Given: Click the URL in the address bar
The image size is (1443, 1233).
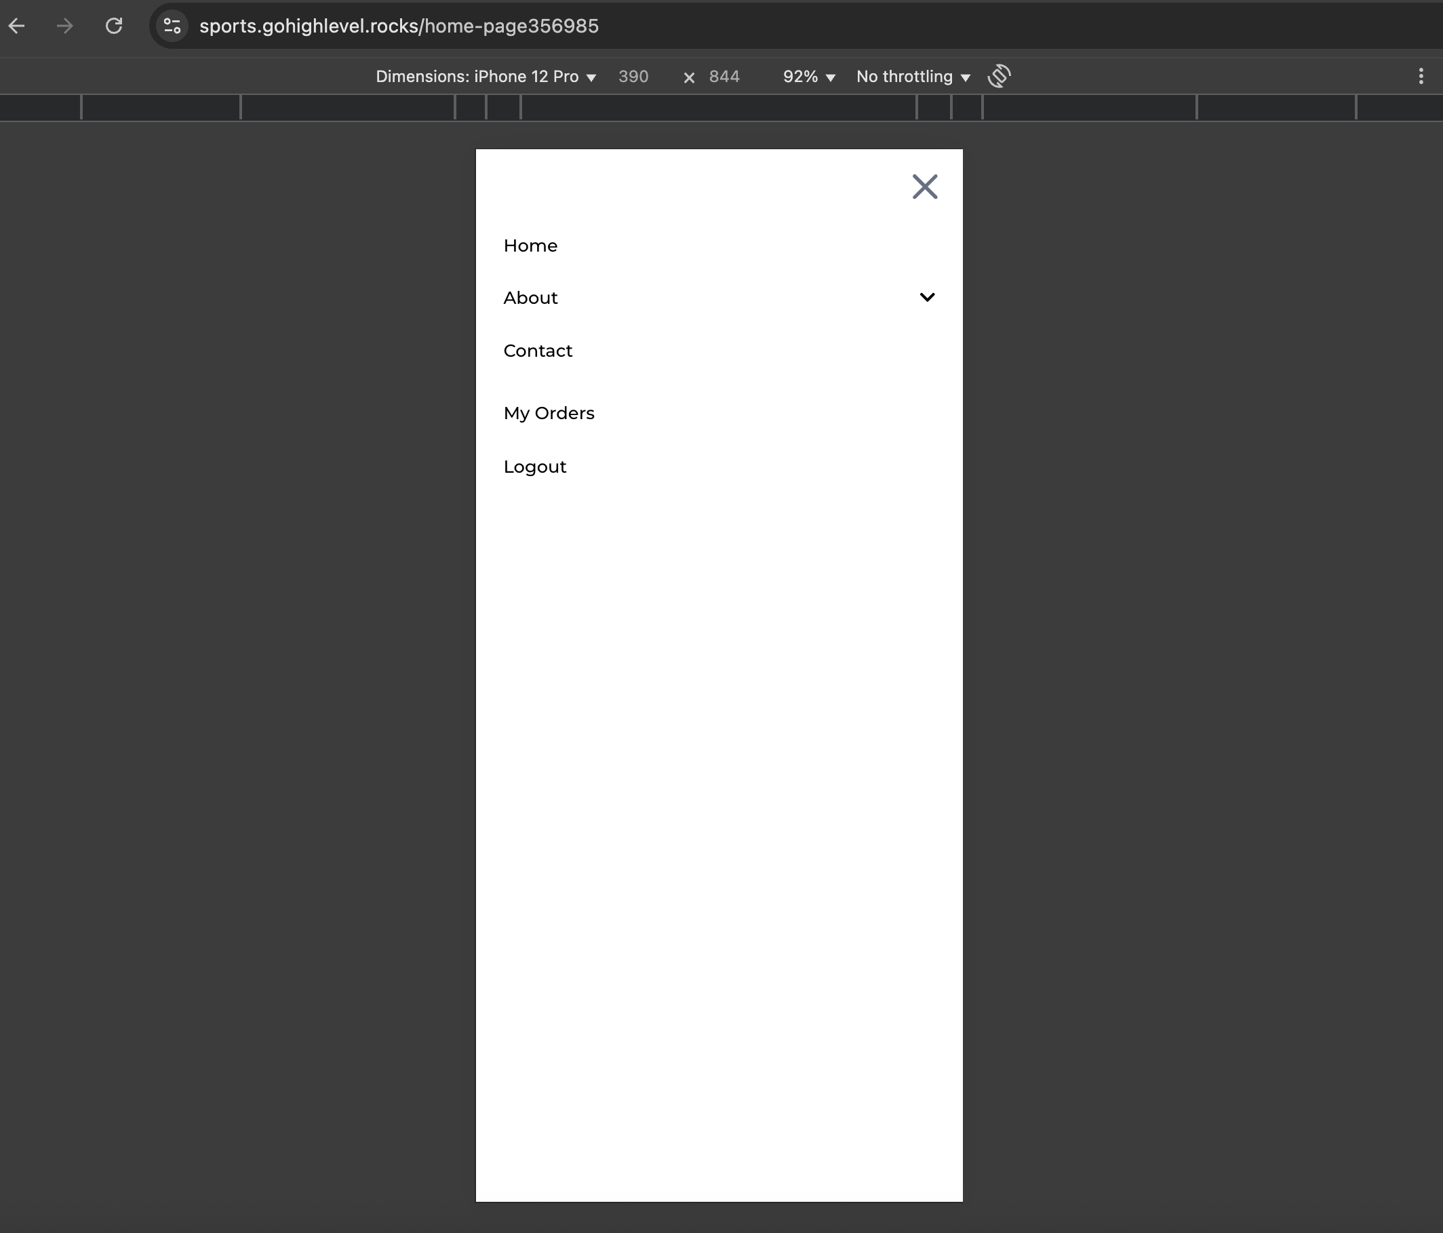Looking at the screenshot, I should coord(398,26).
